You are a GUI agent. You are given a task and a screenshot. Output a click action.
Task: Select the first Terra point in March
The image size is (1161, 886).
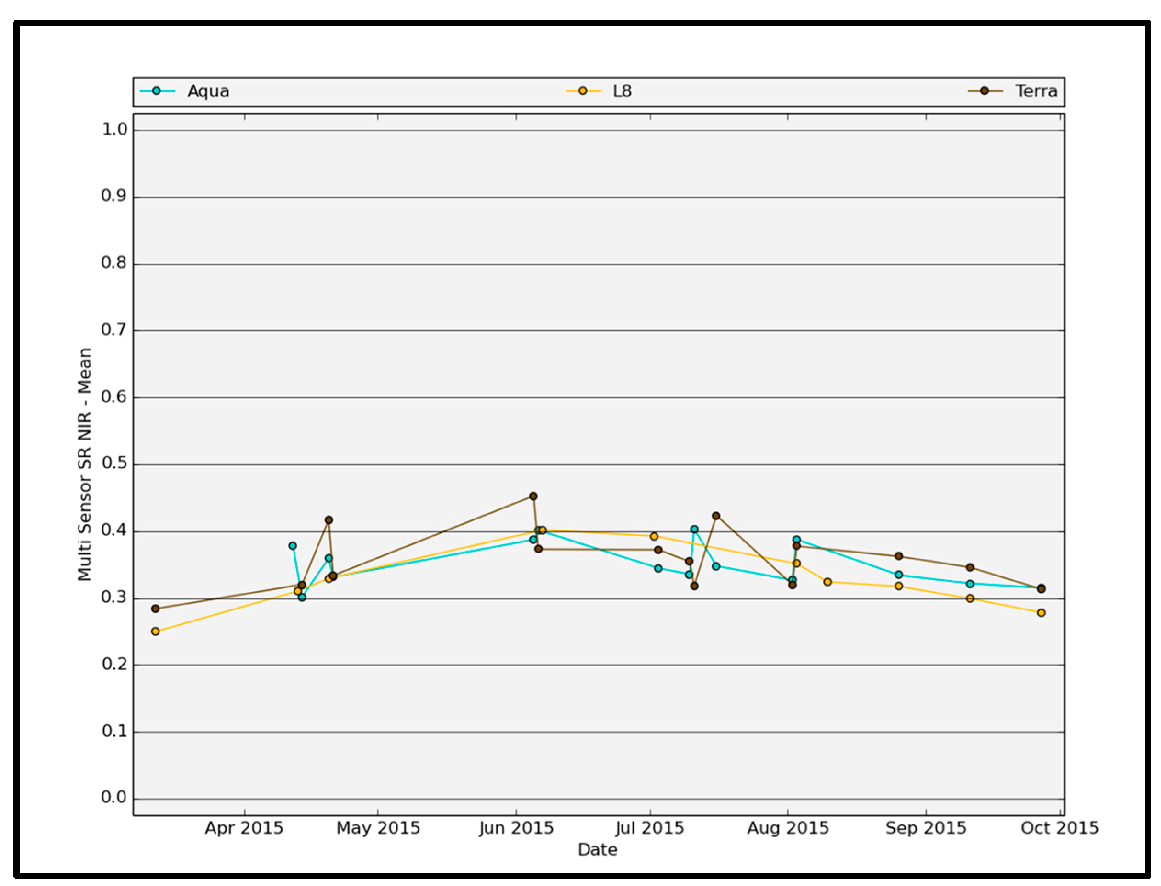coord(155,609)
